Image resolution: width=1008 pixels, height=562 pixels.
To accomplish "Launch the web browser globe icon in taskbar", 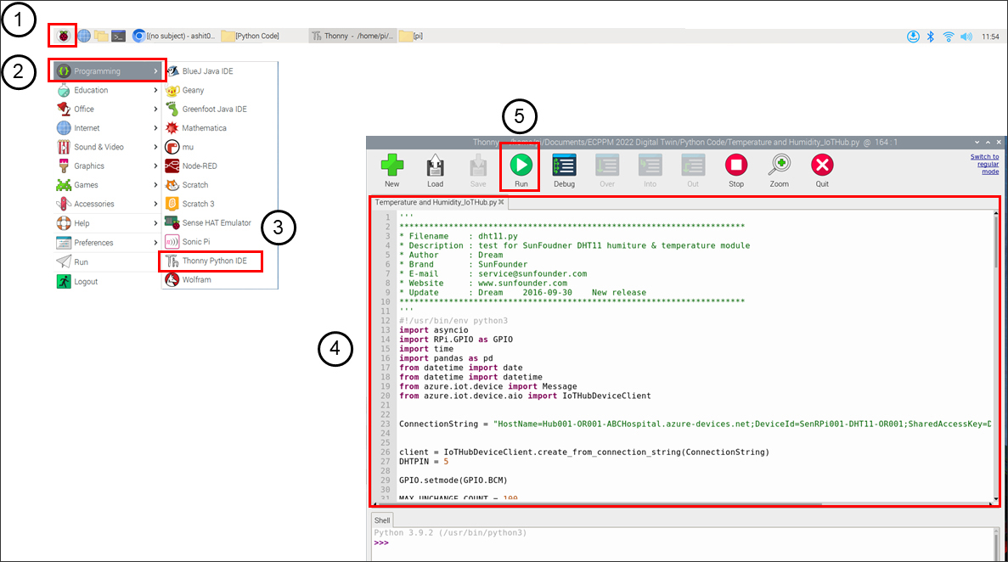I will pos(84,36).
